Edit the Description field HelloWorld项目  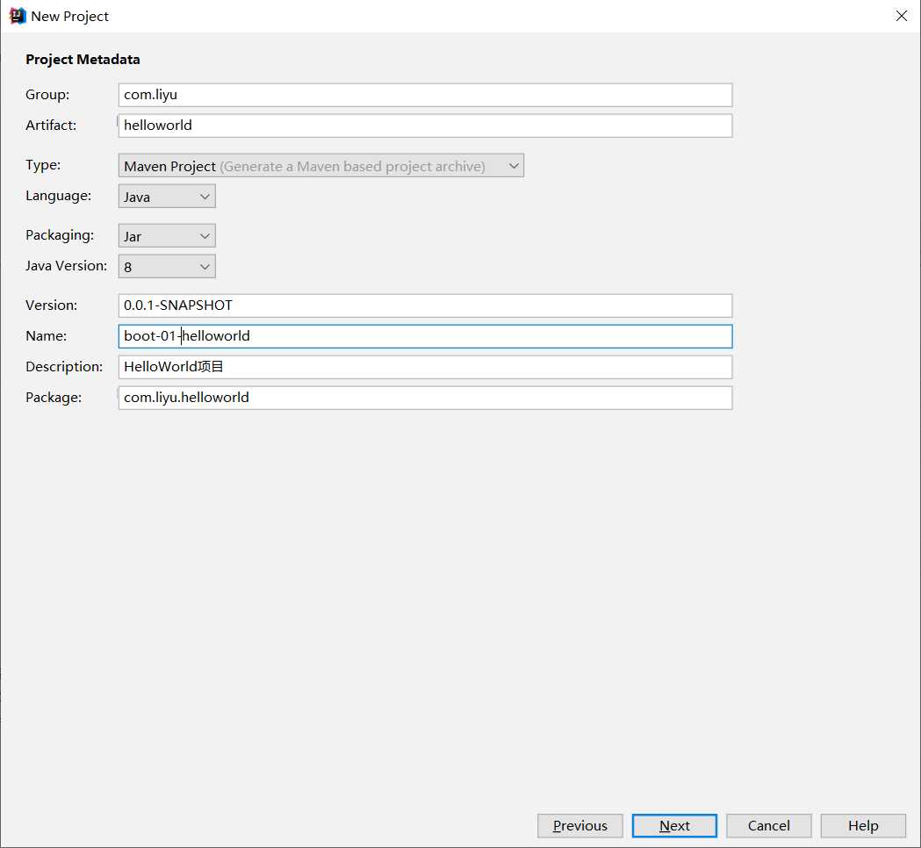click(x=425, y=367)
